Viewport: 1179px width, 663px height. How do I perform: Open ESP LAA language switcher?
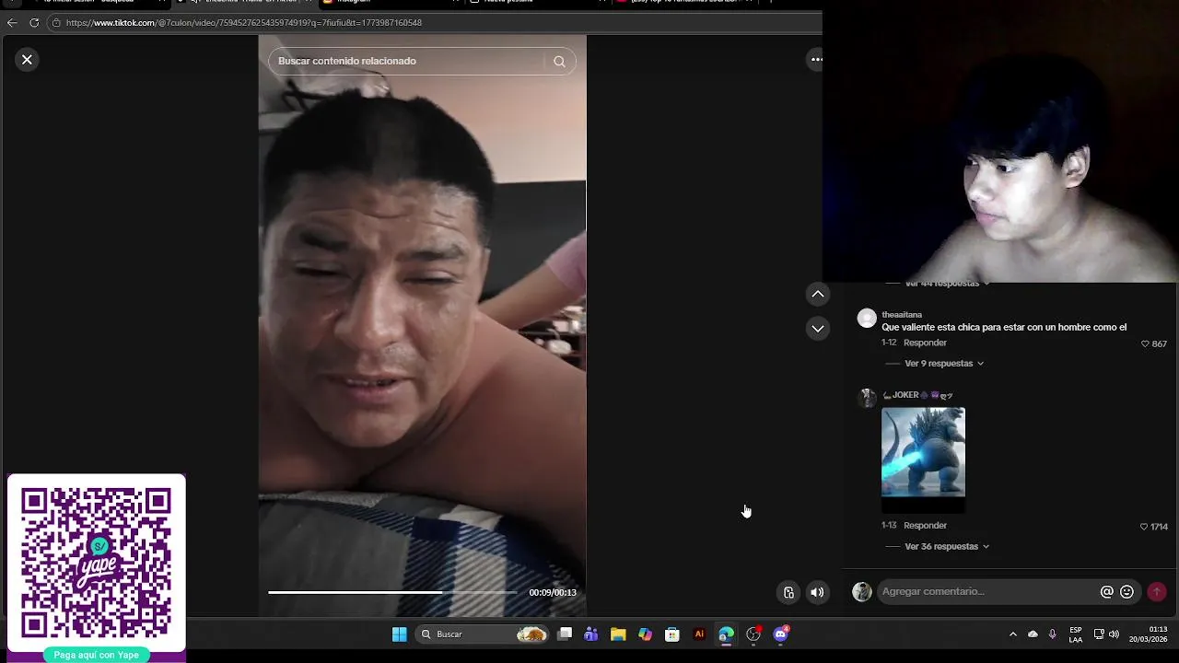click(x=1076, y=634)
